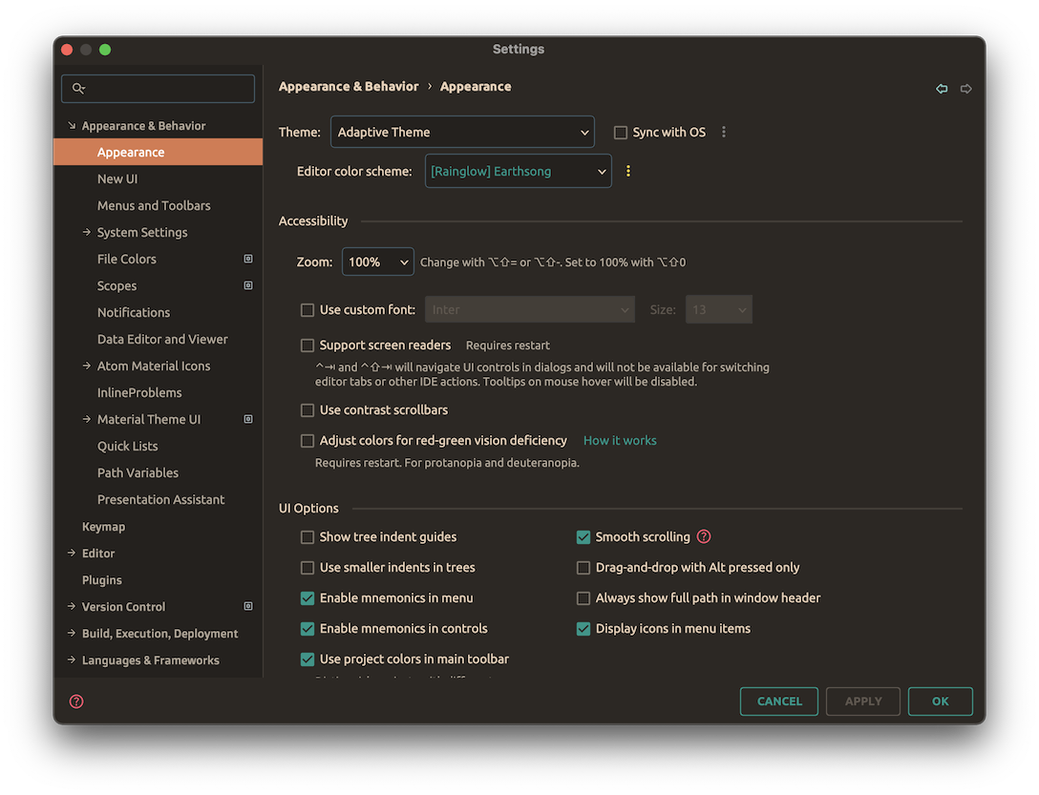Viewport: 1039px width, 795px height.
Task: Disable Enable mnemonics in menu
Action: [307, 597]
